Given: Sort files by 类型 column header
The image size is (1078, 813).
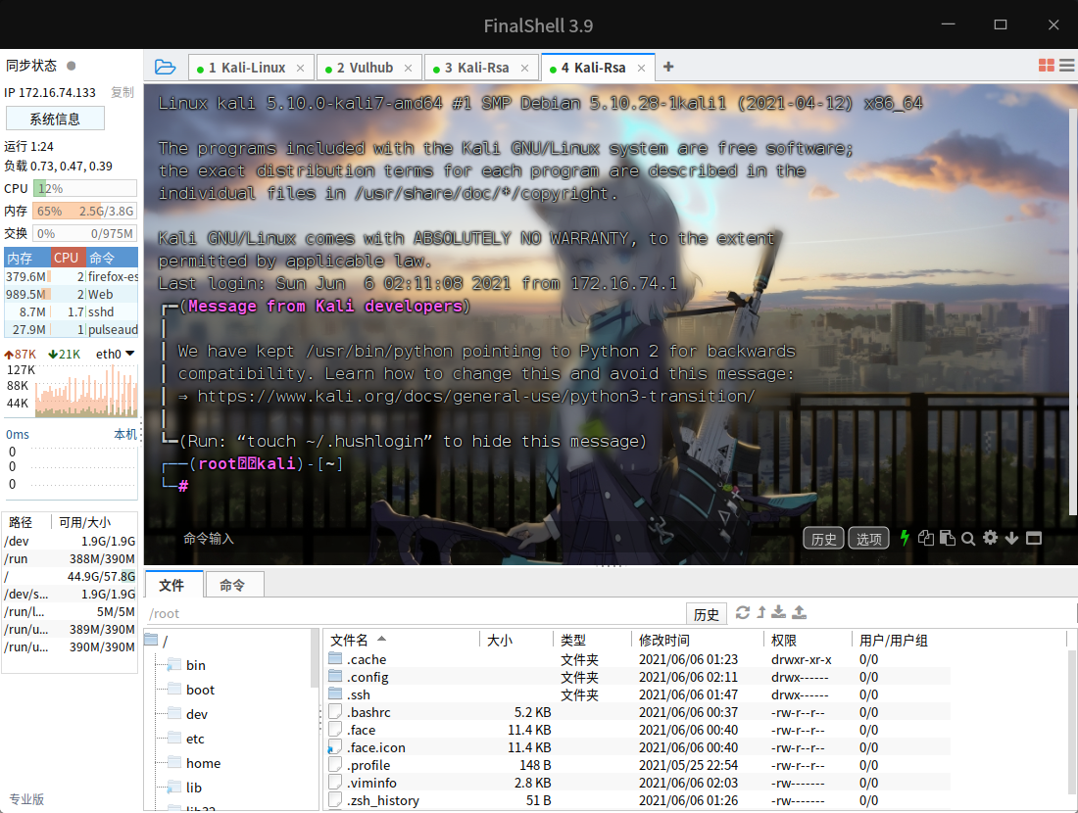Looking at the screenshot, I should 592,640.
